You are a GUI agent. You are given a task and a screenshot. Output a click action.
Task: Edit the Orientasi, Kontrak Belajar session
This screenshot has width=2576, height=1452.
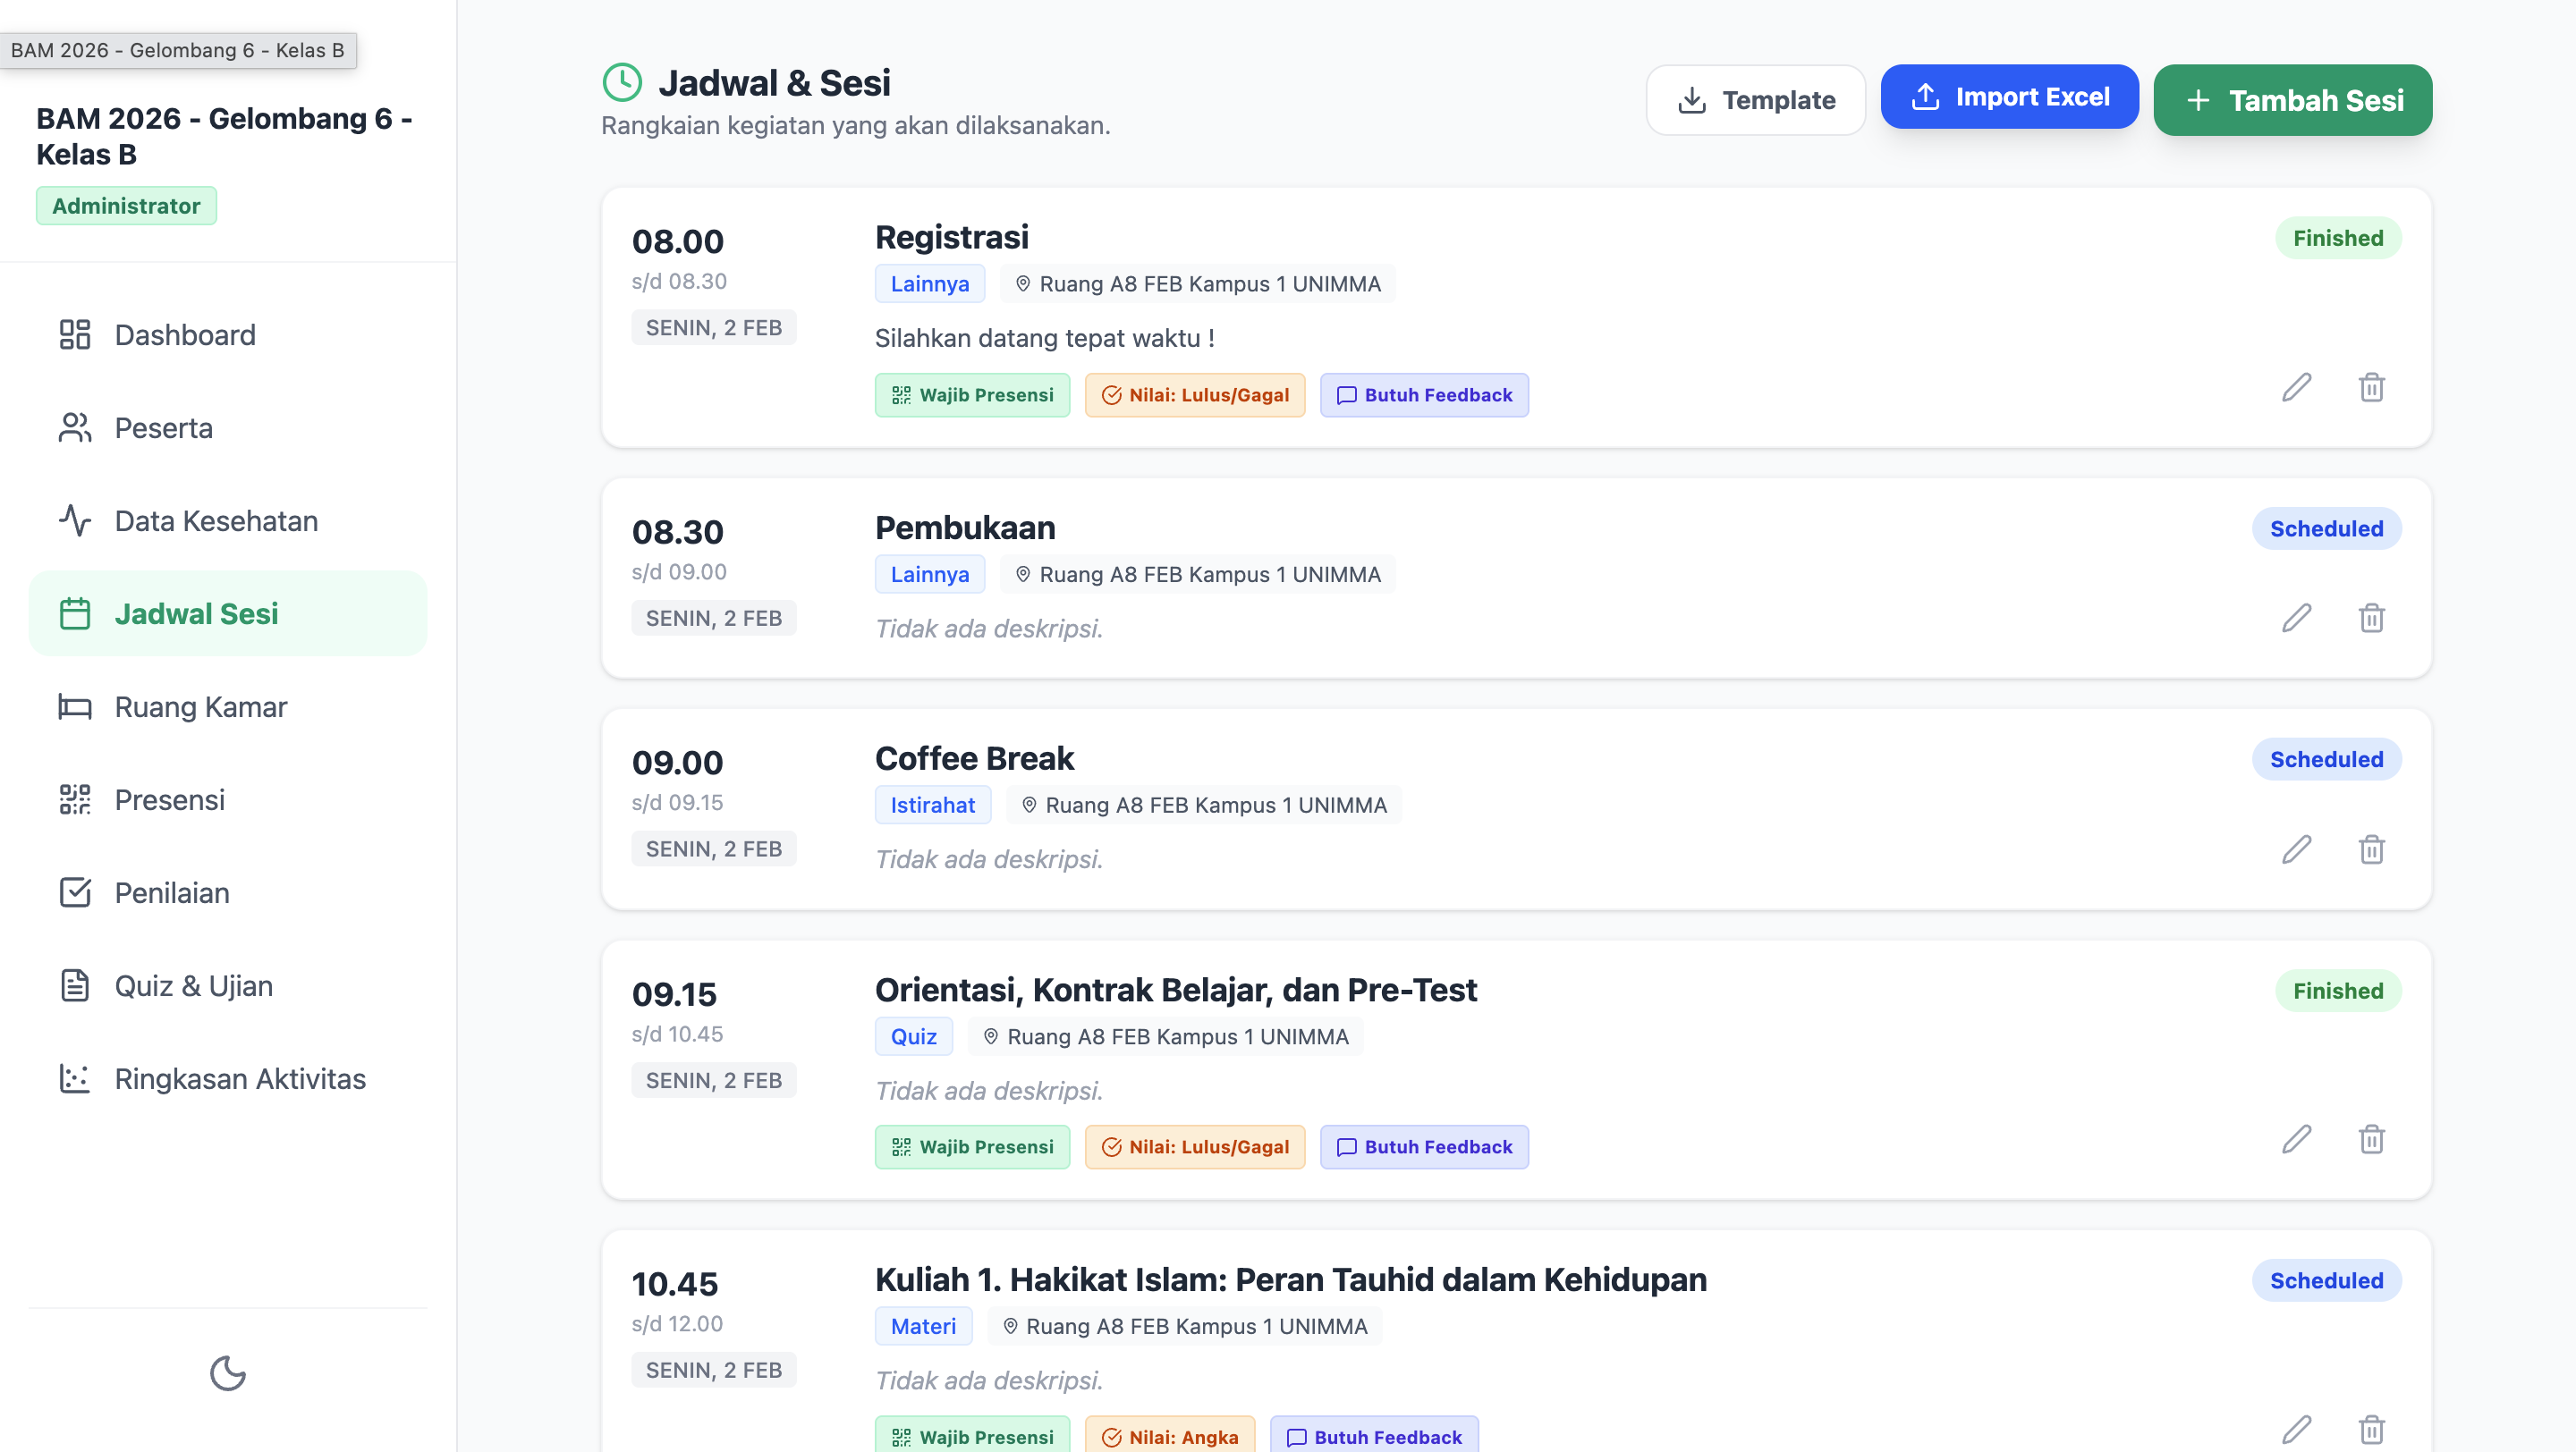coord(2296,1139)
